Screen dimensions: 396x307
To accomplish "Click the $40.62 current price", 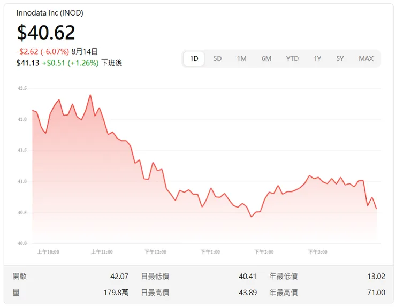I will click(46, 33).
